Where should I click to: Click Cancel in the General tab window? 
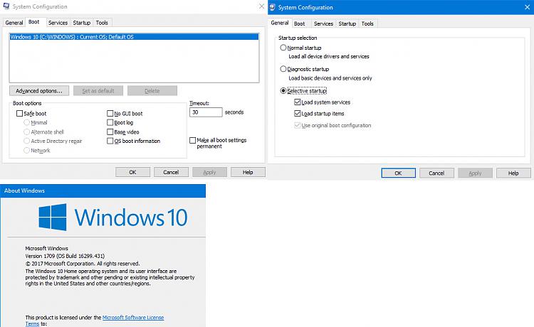pos(436,173)
